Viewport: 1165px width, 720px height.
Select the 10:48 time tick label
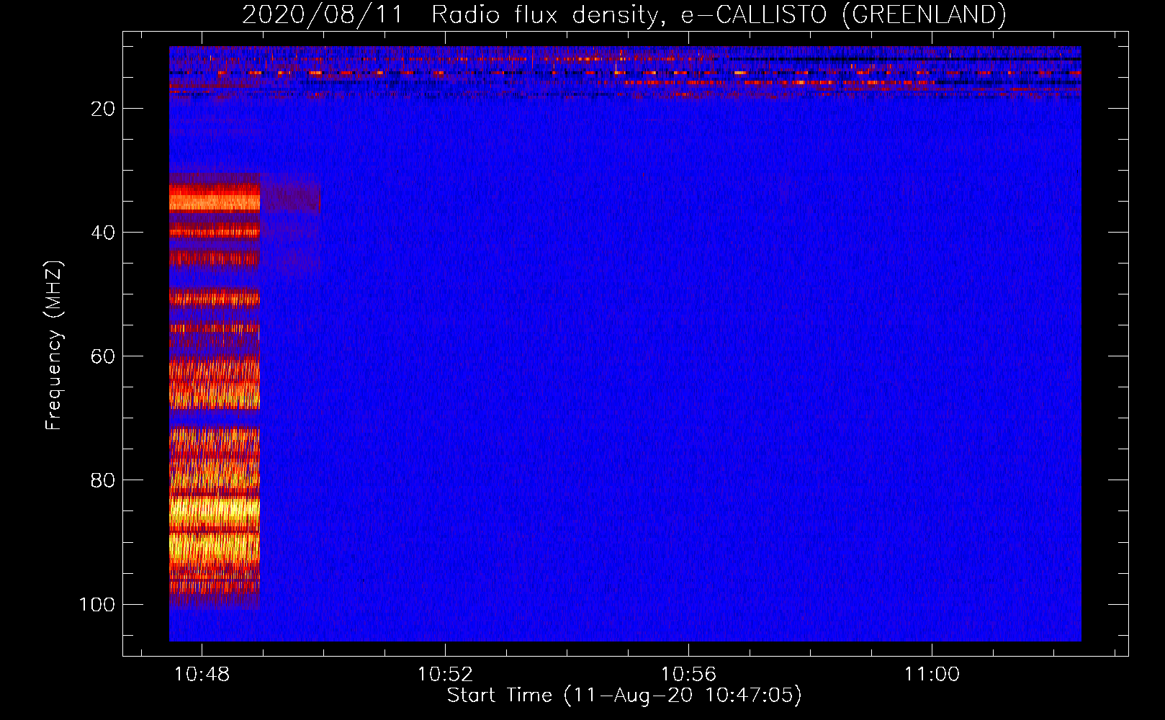(x=202, y=675)
